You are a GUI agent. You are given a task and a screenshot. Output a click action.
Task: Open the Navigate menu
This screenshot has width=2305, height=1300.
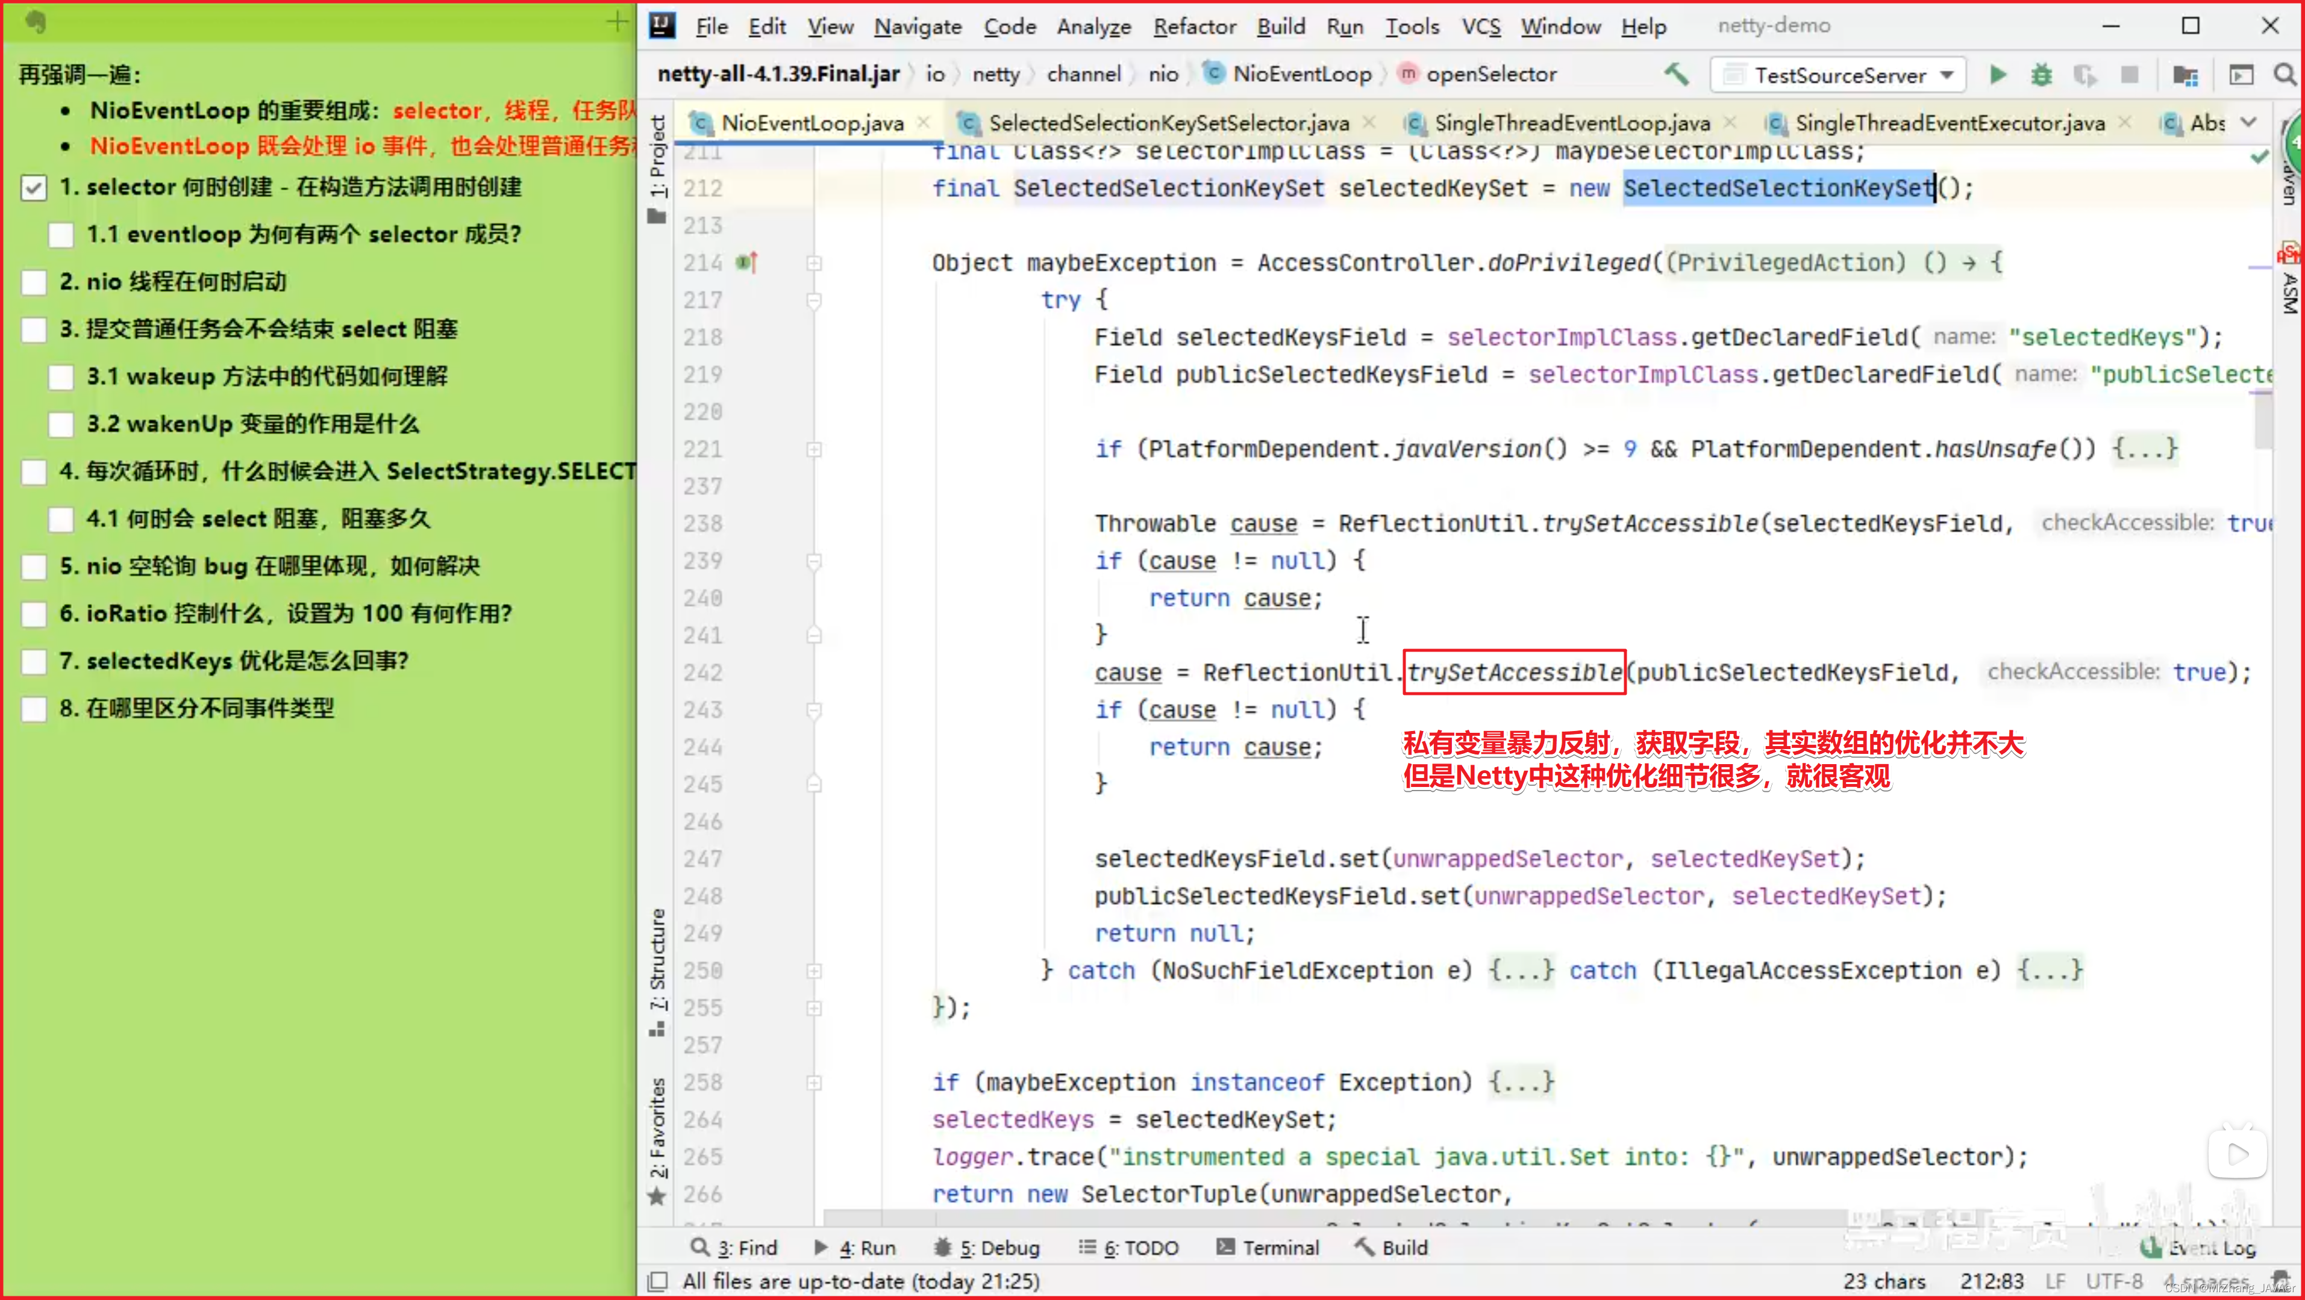tap(917, 27)
